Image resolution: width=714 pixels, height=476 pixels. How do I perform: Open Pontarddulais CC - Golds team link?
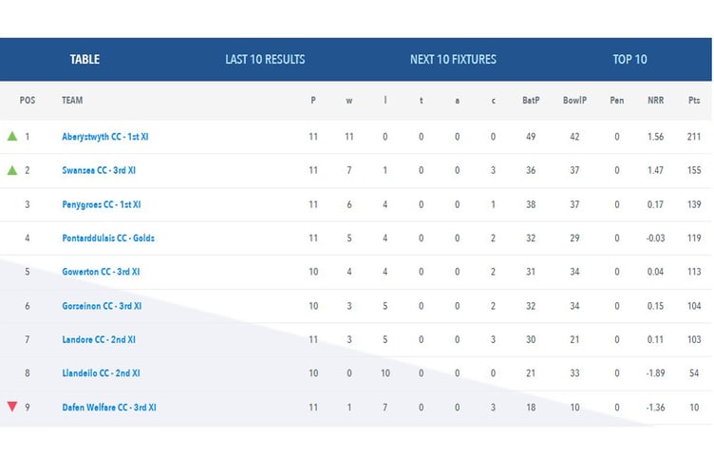coord(107,238)
